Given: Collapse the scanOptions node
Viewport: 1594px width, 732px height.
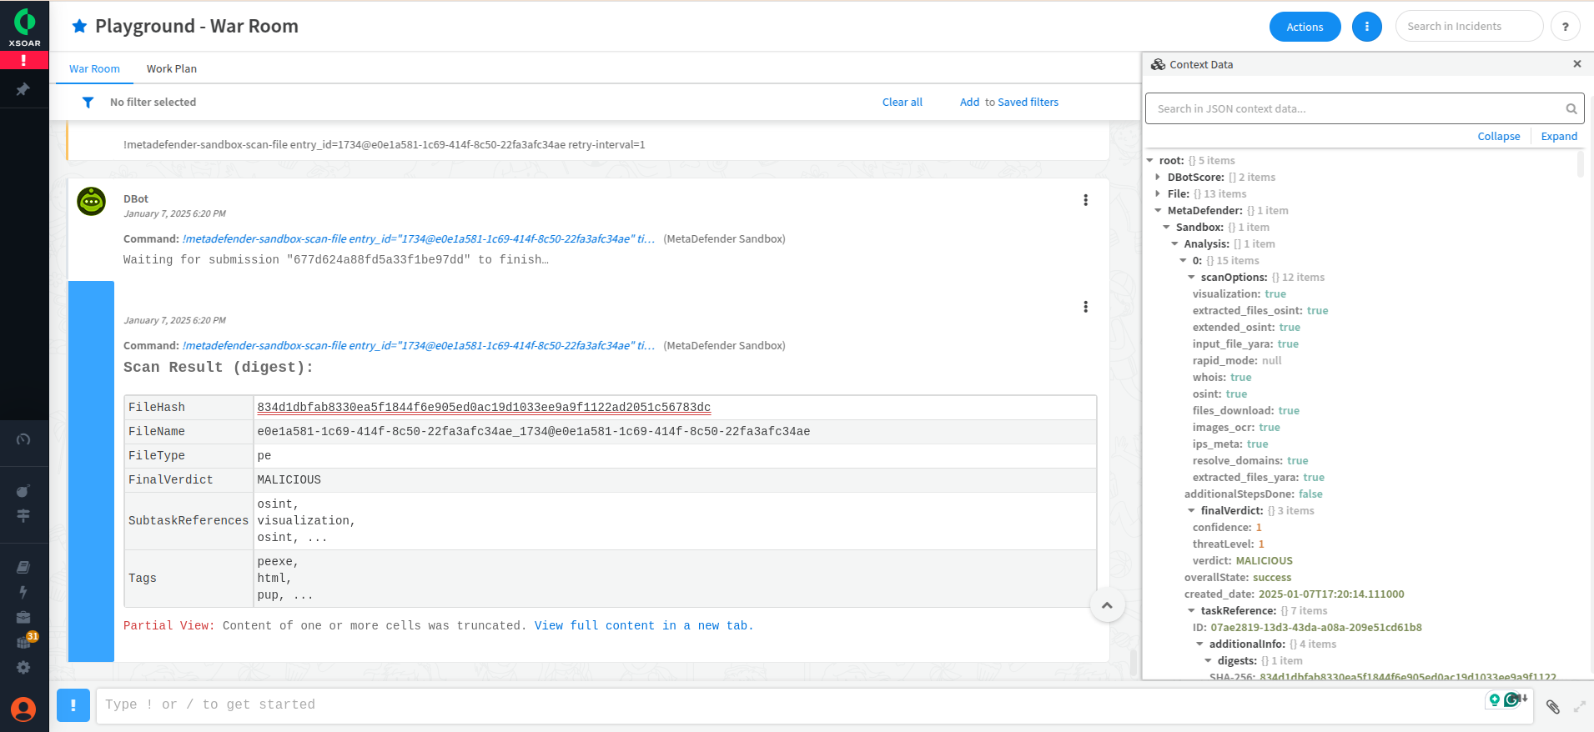Looking at the screenshot, I should [1191, 278].
